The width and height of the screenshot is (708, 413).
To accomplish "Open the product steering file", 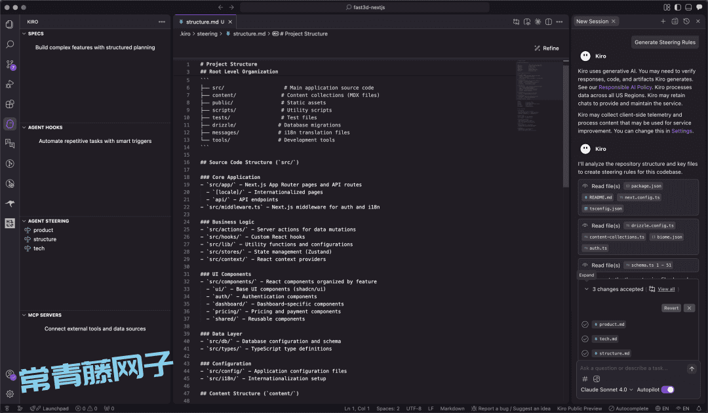I will 43,230.
